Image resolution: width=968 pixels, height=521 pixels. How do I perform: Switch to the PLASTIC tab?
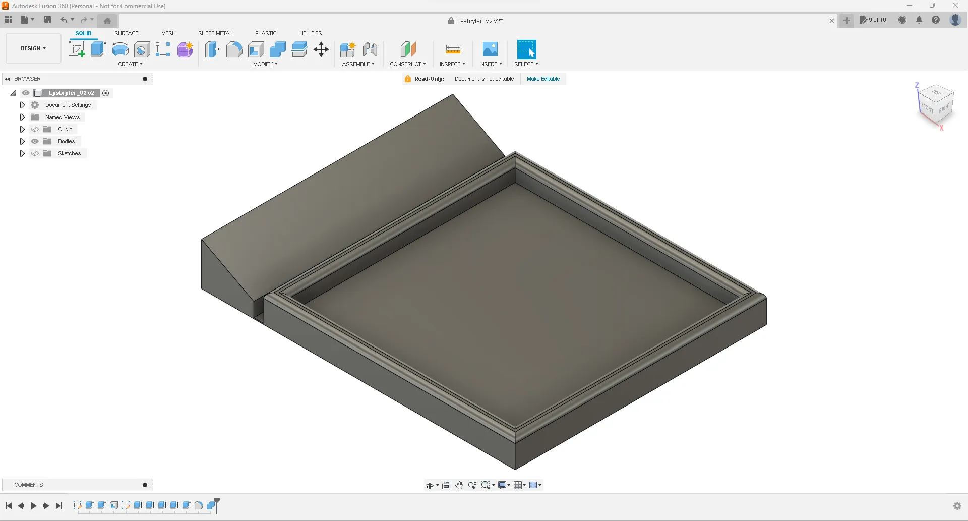pos(266,33)
